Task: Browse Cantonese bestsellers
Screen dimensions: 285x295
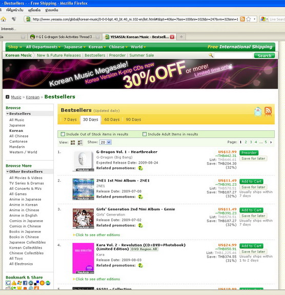Action: (18, 141)
